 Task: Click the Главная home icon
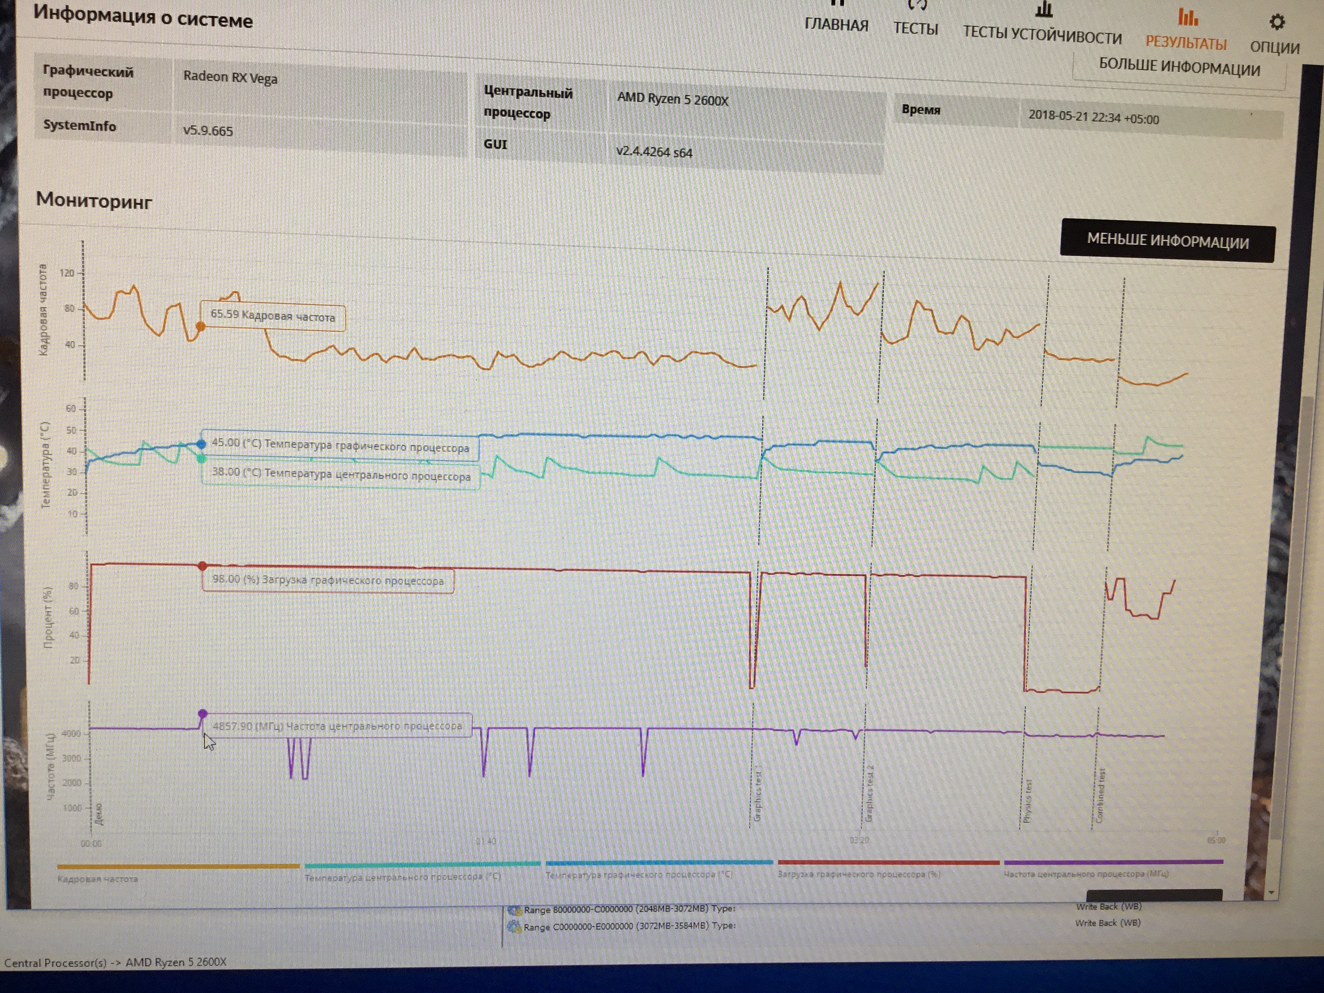coord(837,3)
